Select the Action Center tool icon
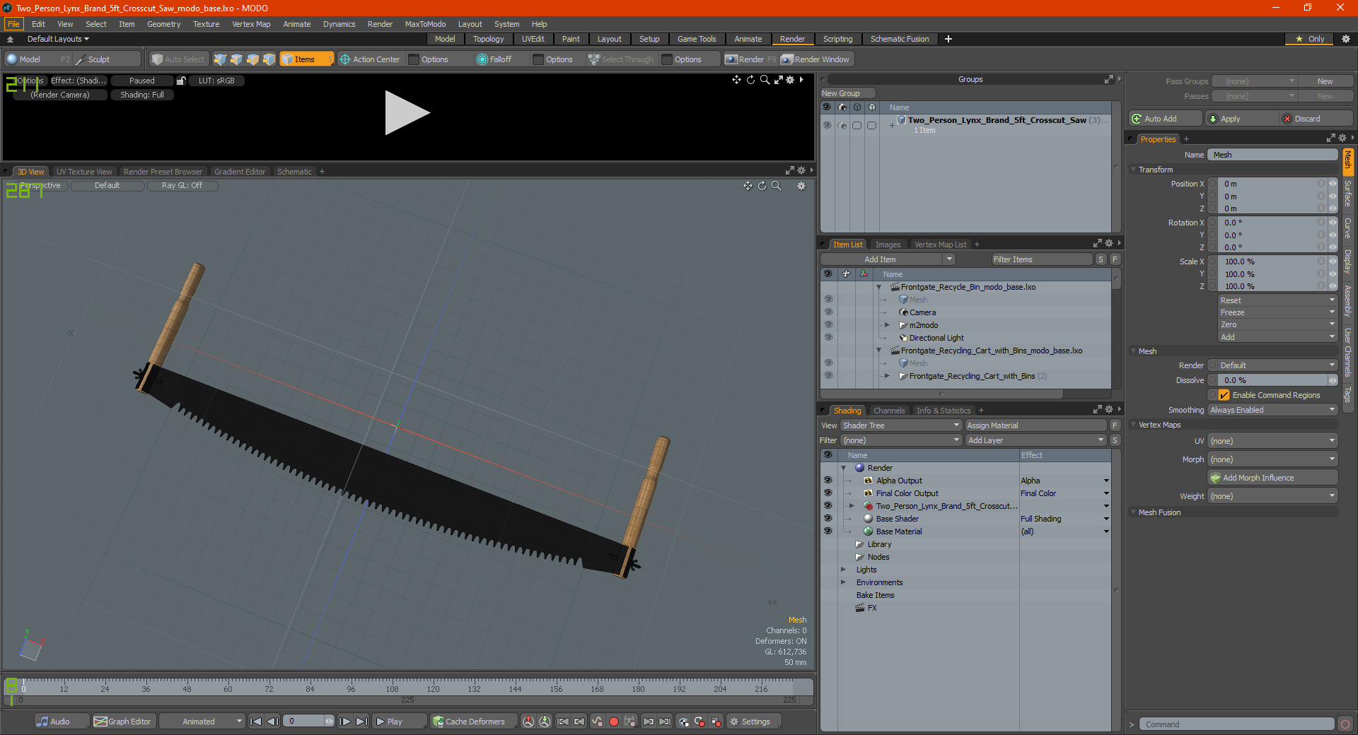Screen dimensions: 1358x735 point(345,59)
